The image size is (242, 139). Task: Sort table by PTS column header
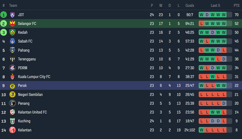pyautogui.click(x=236, y=6)
